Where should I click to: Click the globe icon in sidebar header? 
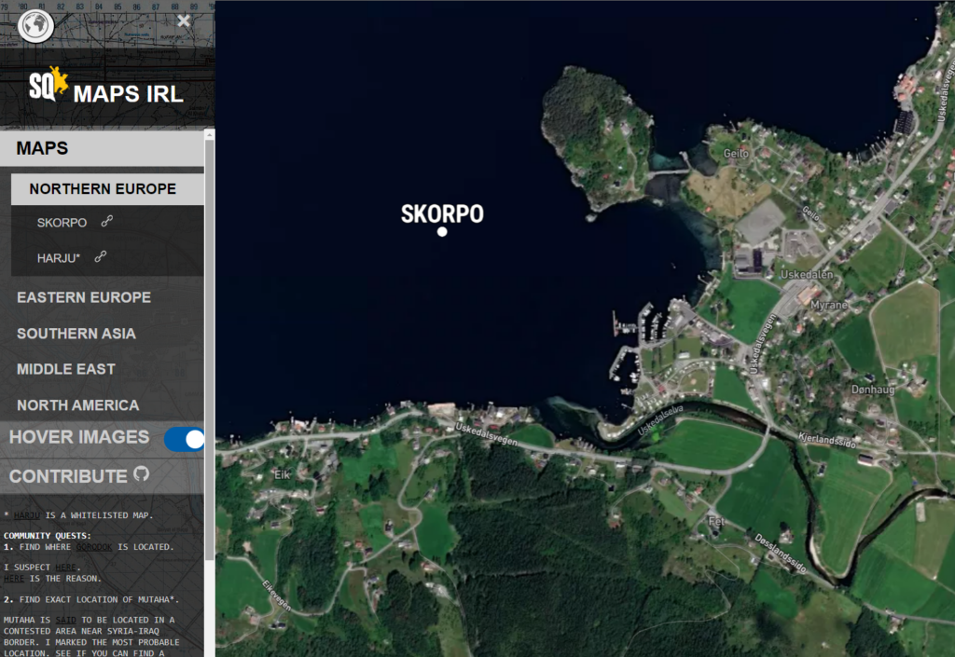pyautogui.click(x=35, y=25)
